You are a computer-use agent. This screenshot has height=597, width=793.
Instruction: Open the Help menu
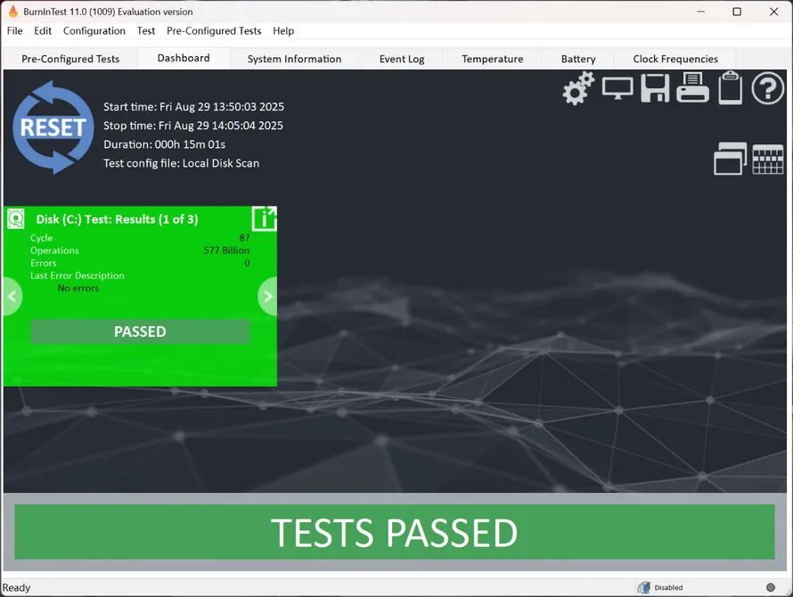pyautogui.click(x=283, y=31)
